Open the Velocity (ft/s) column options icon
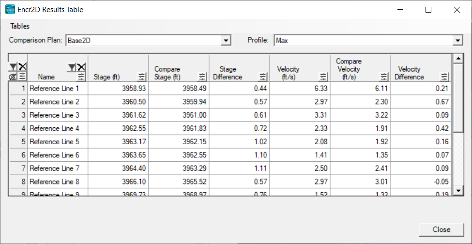472x244 pixels. (x=323, y=76)
